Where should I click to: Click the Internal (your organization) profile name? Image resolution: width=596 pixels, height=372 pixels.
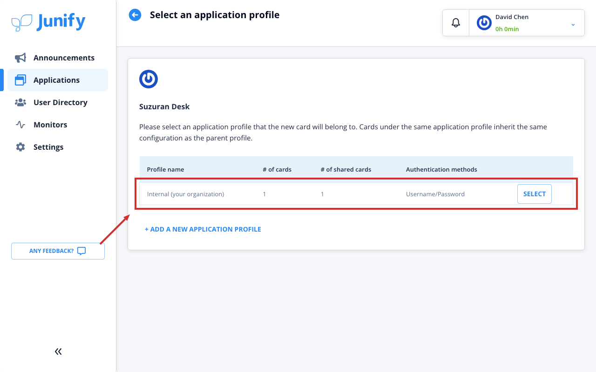[x=185, y=194]
